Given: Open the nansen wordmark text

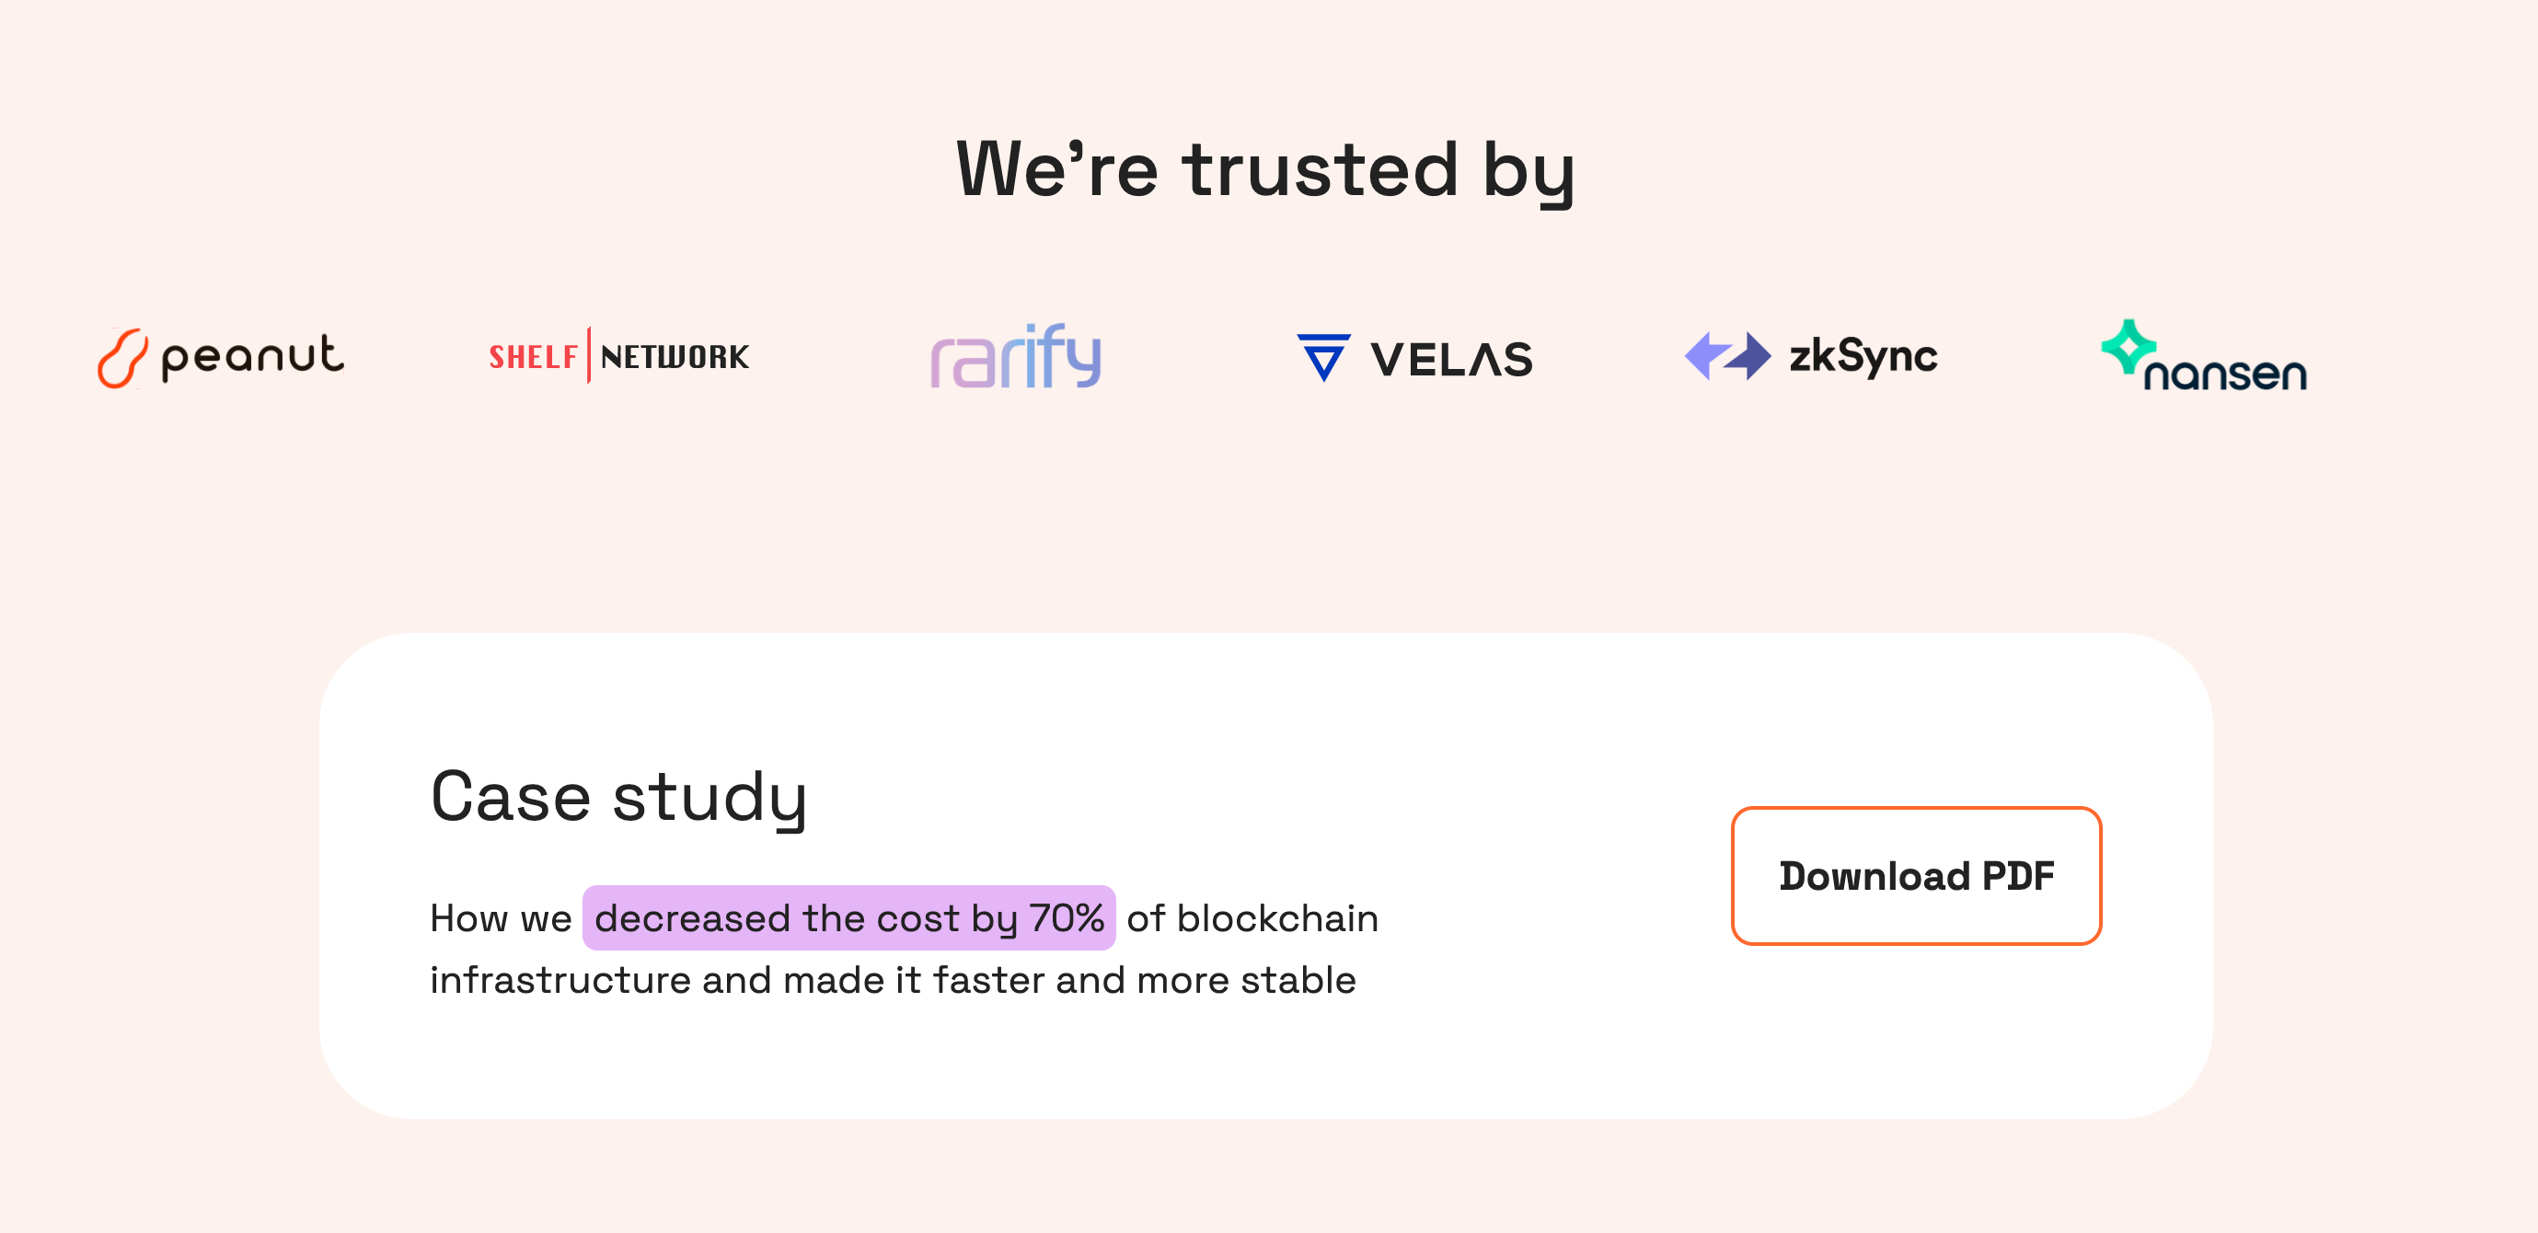Looking at the screenshot, I should pyautogui.click(x=2225, y=374).
